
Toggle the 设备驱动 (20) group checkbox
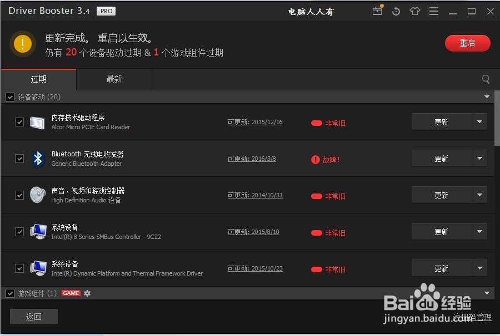point(10,97)
